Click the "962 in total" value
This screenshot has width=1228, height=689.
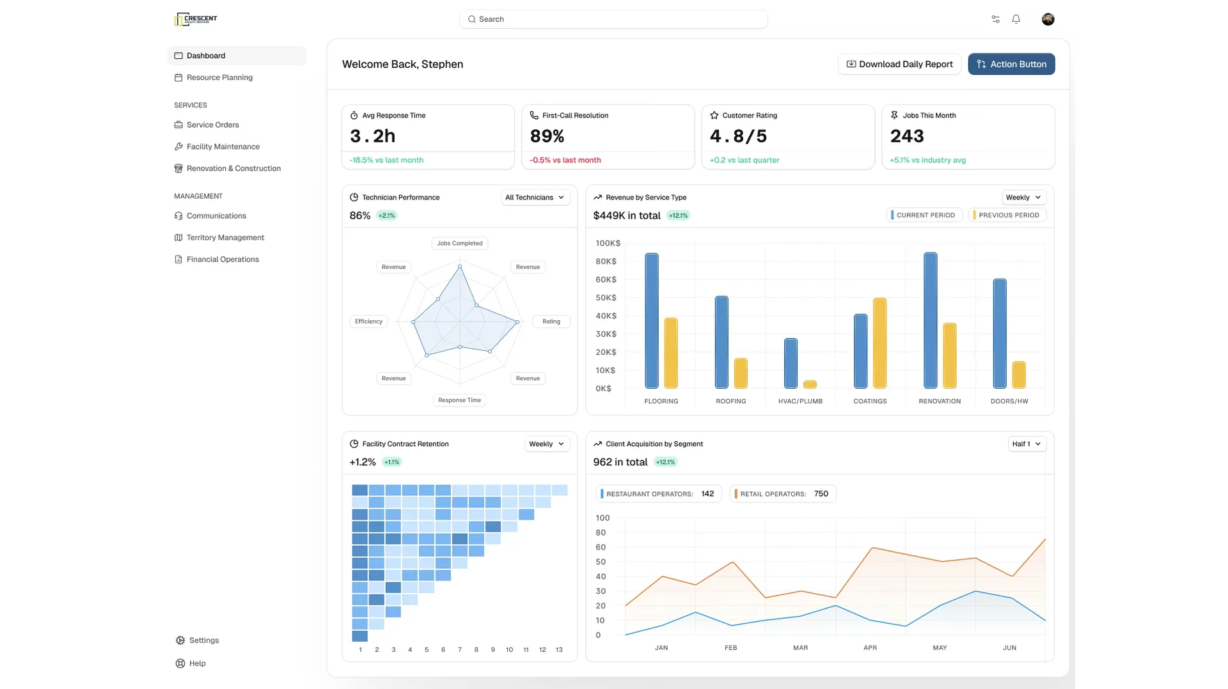(620, 462)
